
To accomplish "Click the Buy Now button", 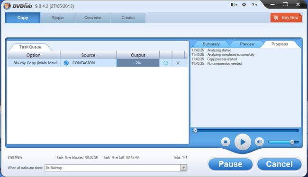I will [286, 17].
